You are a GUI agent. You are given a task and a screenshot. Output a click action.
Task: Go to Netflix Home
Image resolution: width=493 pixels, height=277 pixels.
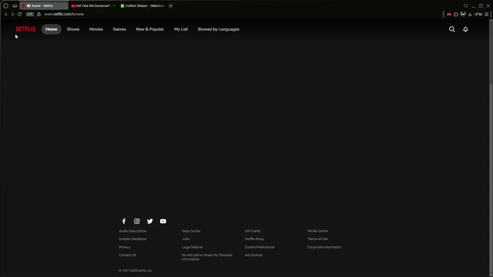click(51, 29)
